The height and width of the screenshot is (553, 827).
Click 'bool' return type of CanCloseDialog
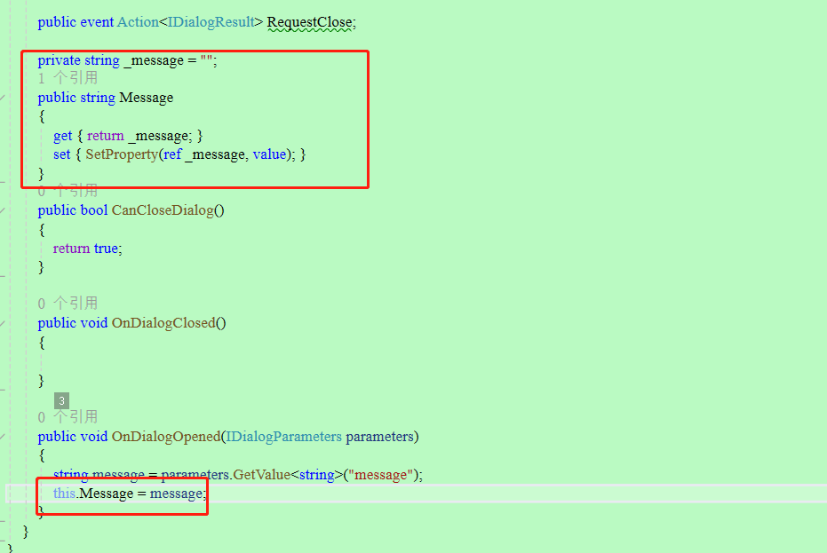pos(94,210)
